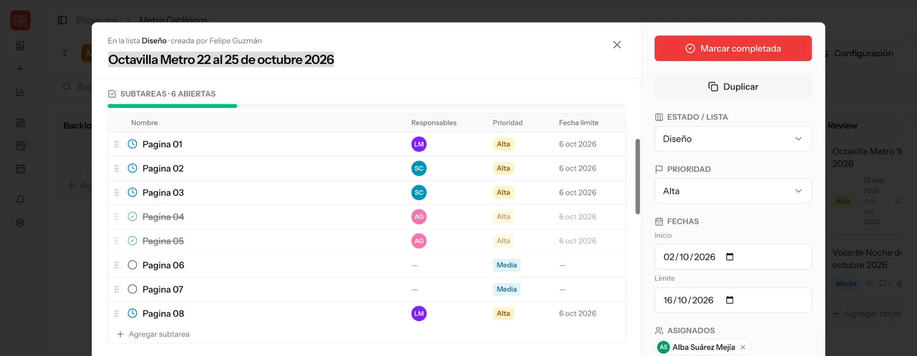917x356 pixels.
Task: Click the subtasks green progress bar
Action: coord(172,106)
